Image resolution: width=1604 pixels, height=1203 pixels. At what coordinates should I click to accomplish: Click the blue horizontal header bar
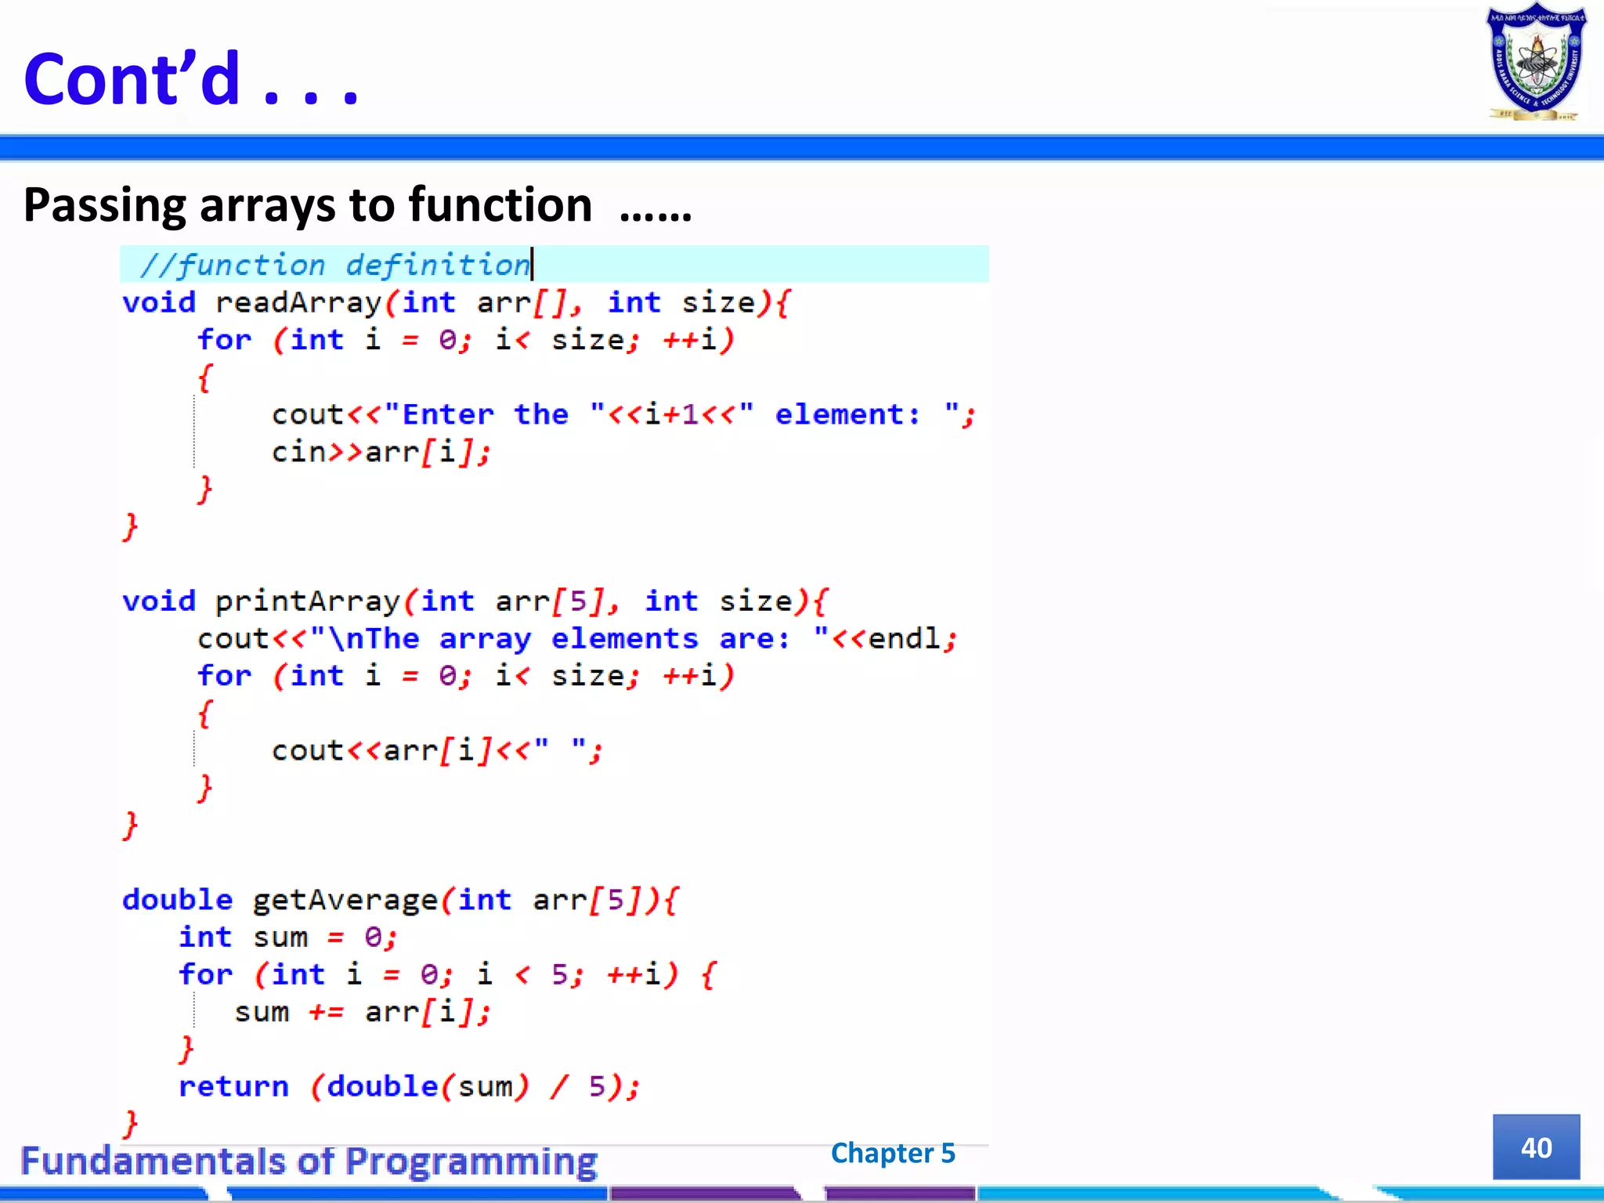tap(802, 147)
